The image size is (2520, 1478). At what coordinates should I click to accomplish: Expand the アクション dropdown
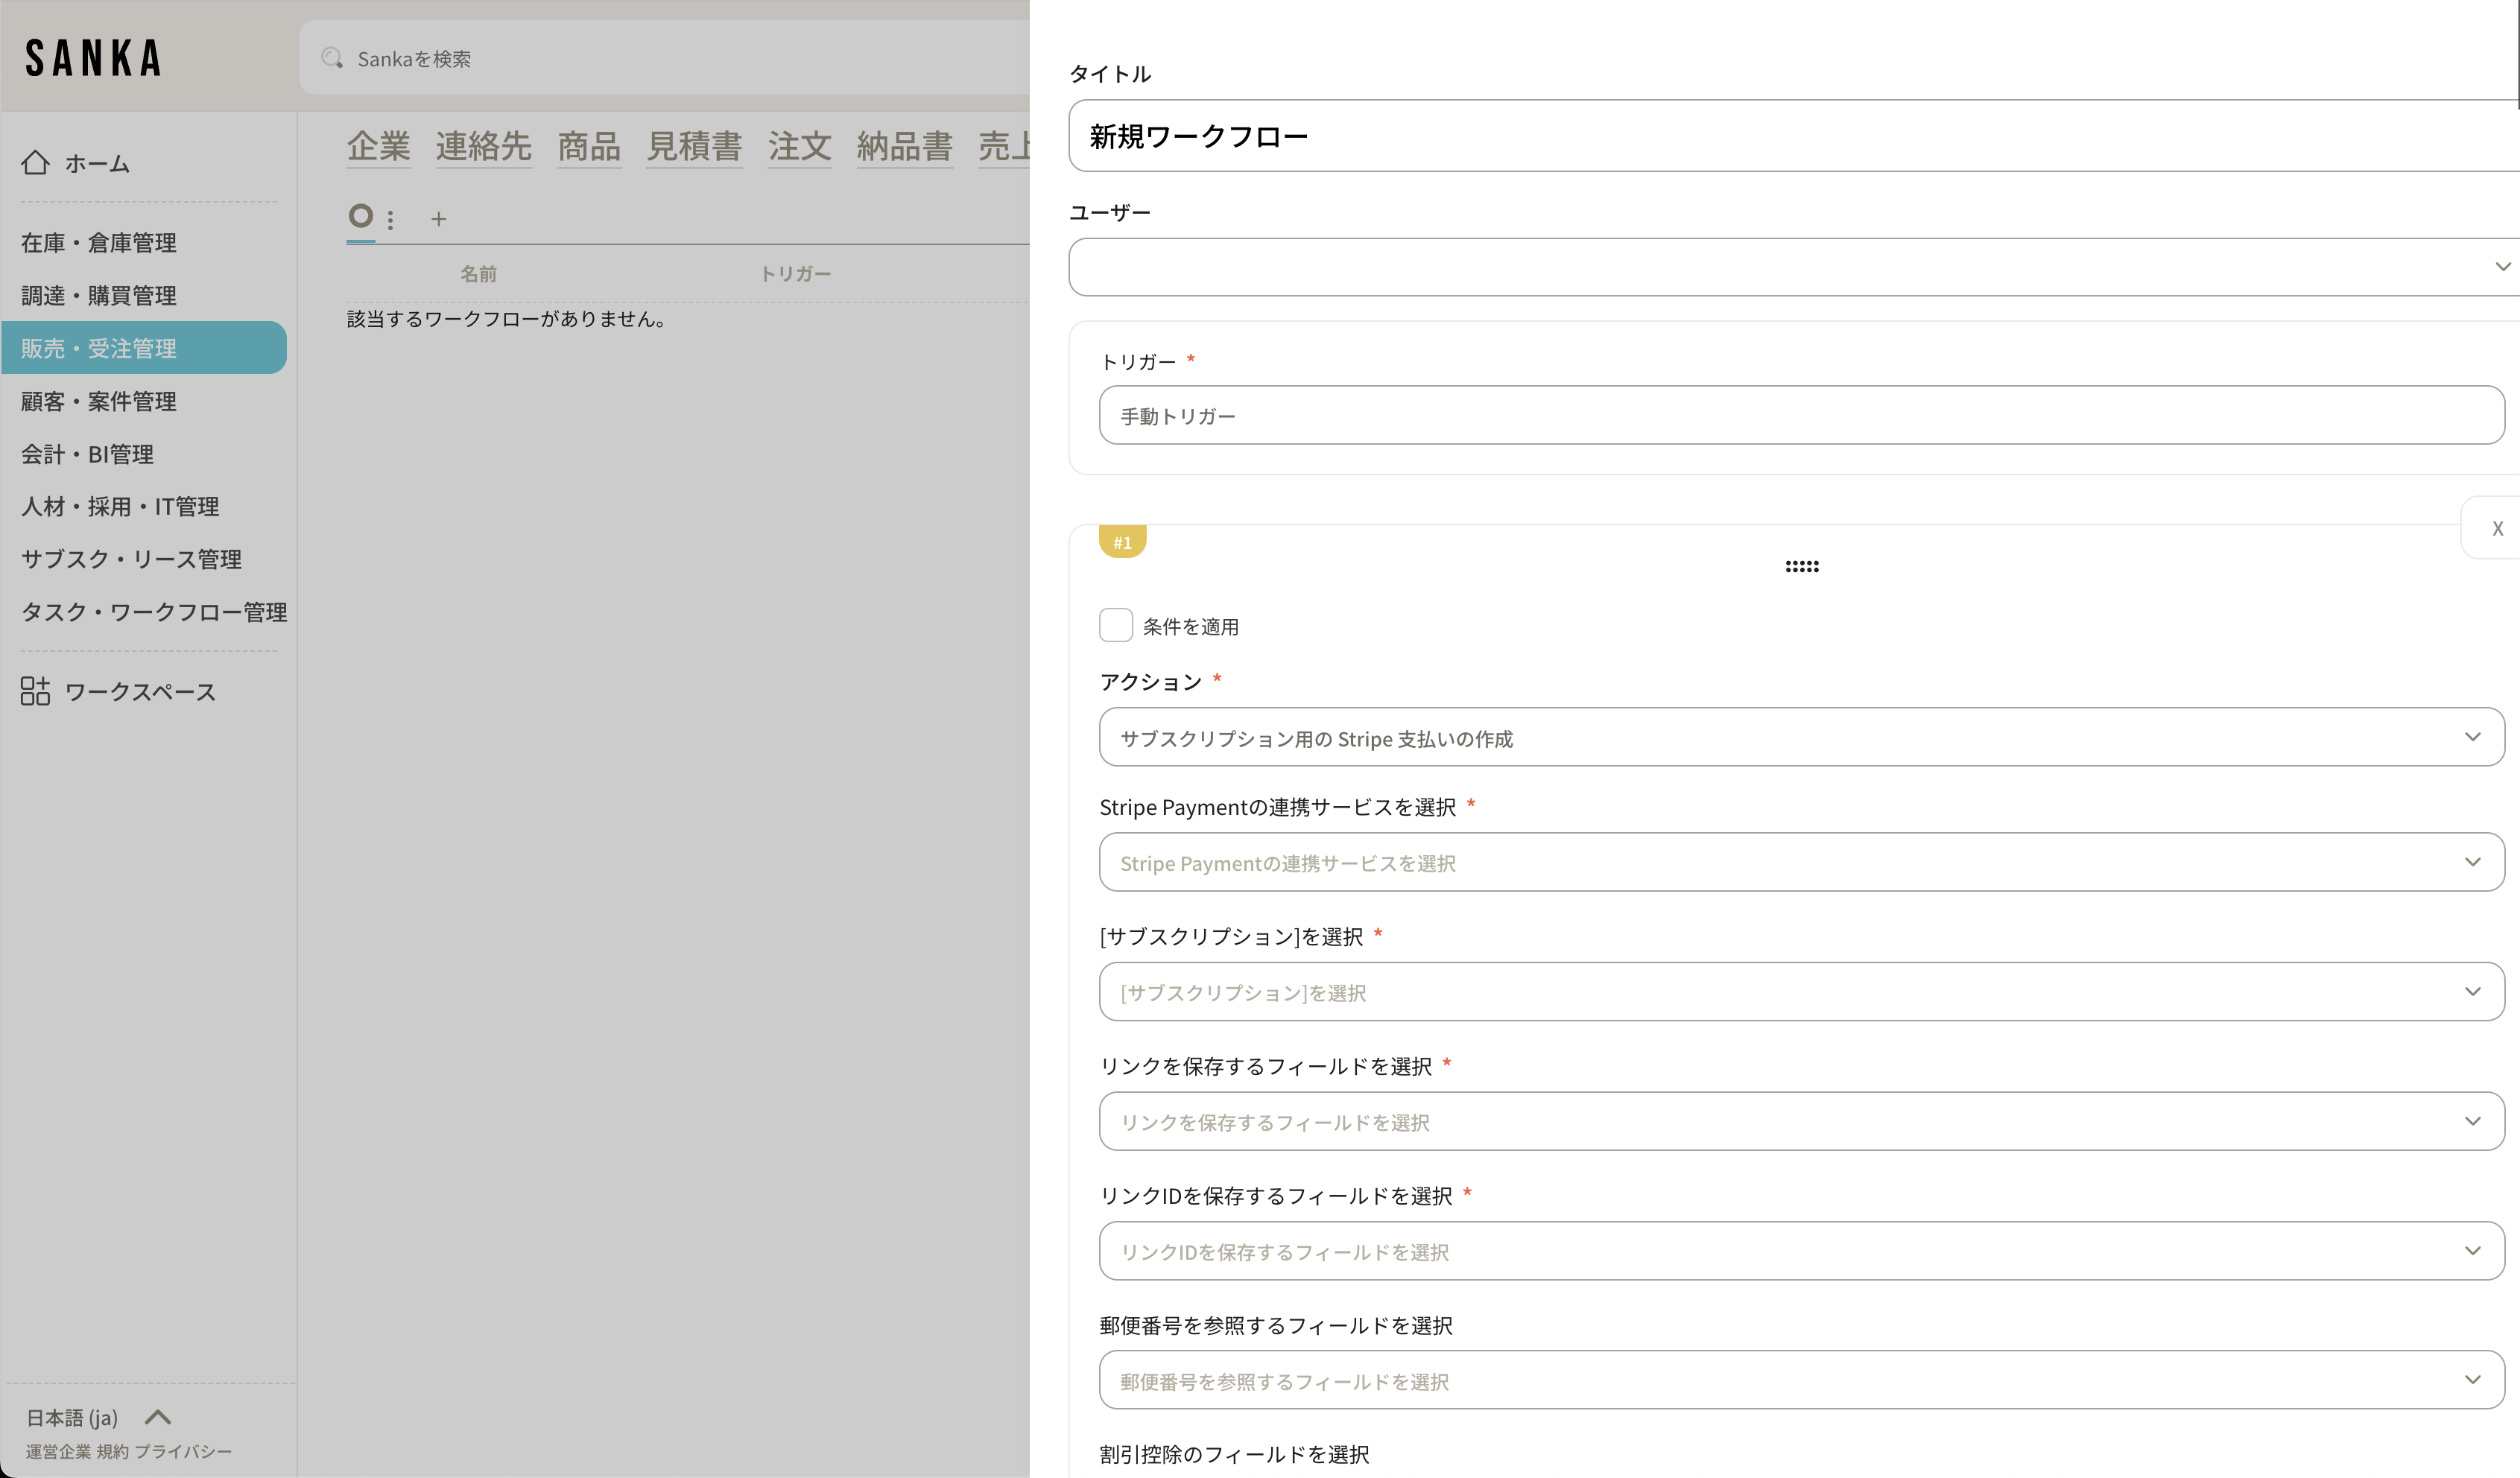pos(1800,737)
